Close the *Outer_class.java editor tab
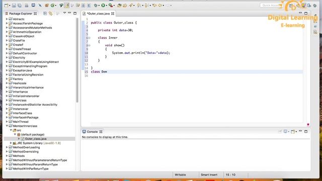The width and height of the screenshot is (322, 181). (113, 14)
